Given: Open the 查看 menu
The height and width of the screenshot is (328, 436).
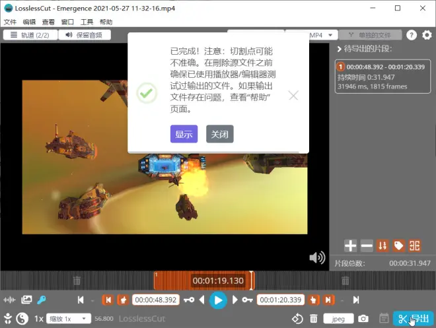Looking at the screenshot, I should click(x=48, y=22).
